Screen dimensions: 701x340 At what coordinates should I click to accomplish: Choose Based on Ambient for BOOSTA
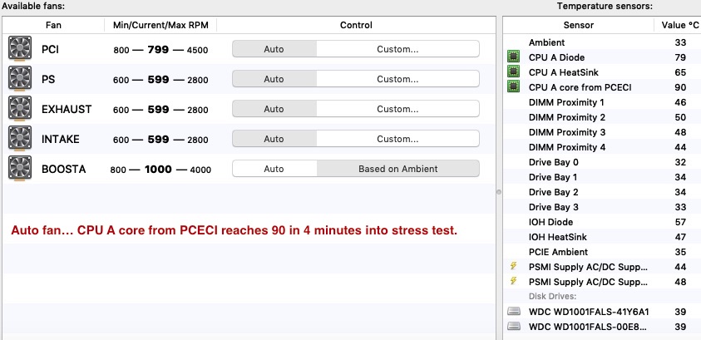point(397,169)
